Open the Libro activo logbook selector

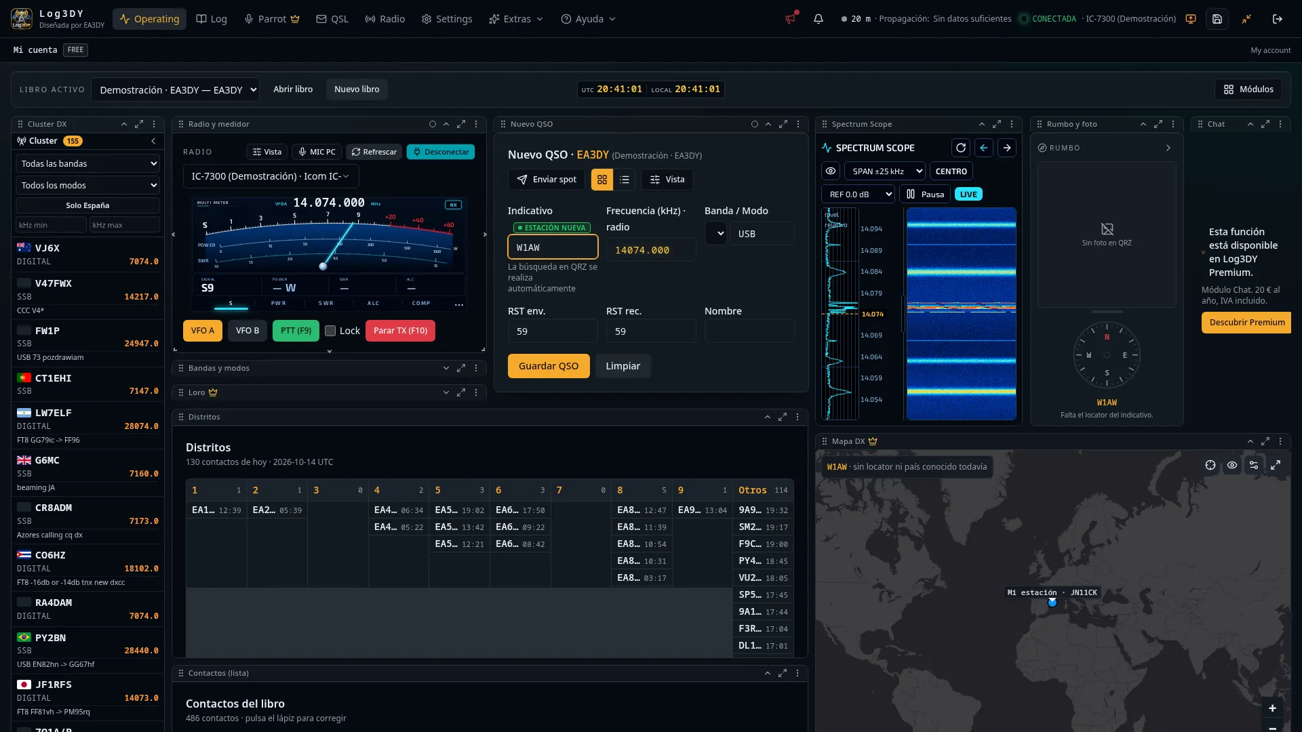(x=175, y=89)
